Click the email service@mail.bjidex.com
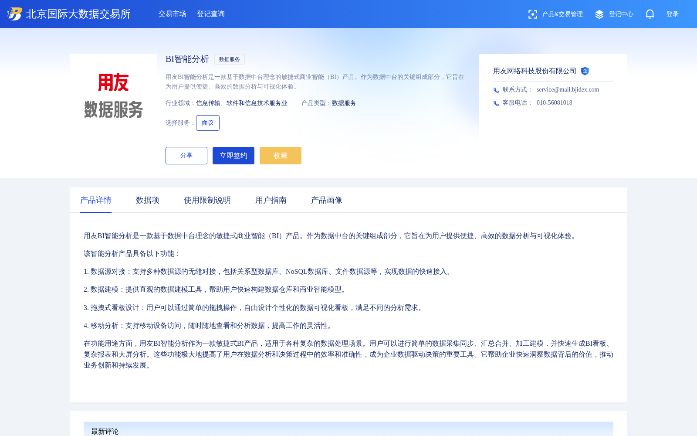 click(x=568, y=90)
